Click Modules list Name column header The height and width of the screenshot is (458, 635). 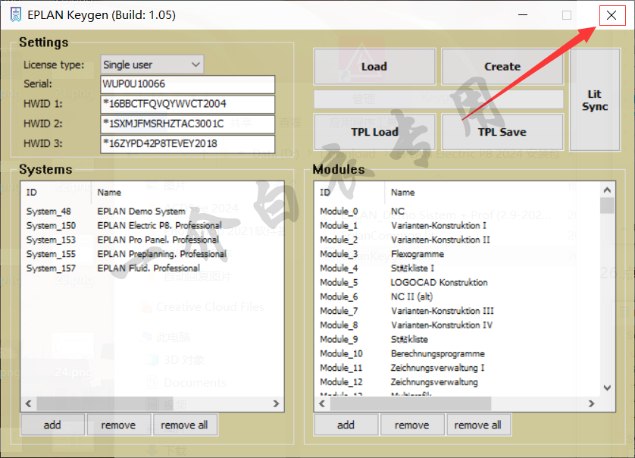tap(493, 192)
